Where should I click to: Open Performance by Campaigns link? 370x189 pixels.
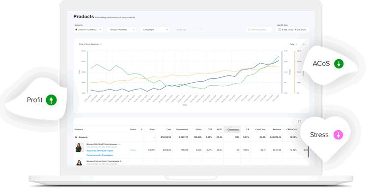coord(100,155)
